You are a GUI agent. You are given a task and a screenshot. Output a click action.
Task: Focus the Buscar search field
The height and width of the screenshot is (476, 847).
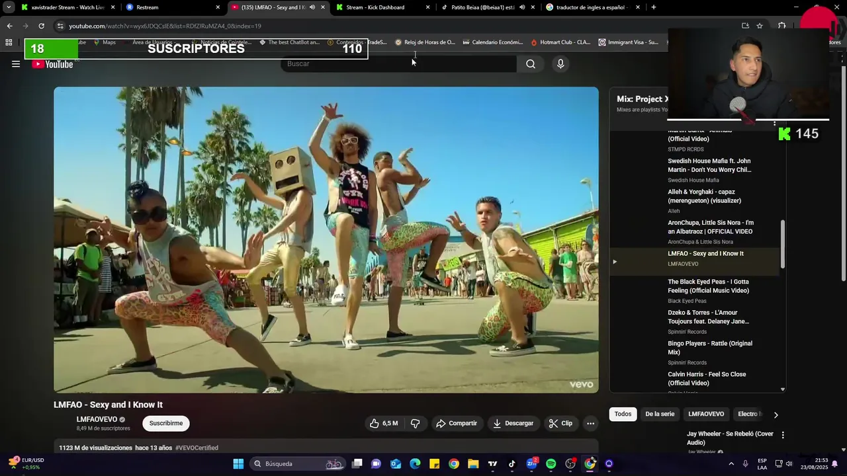(399, 63)
